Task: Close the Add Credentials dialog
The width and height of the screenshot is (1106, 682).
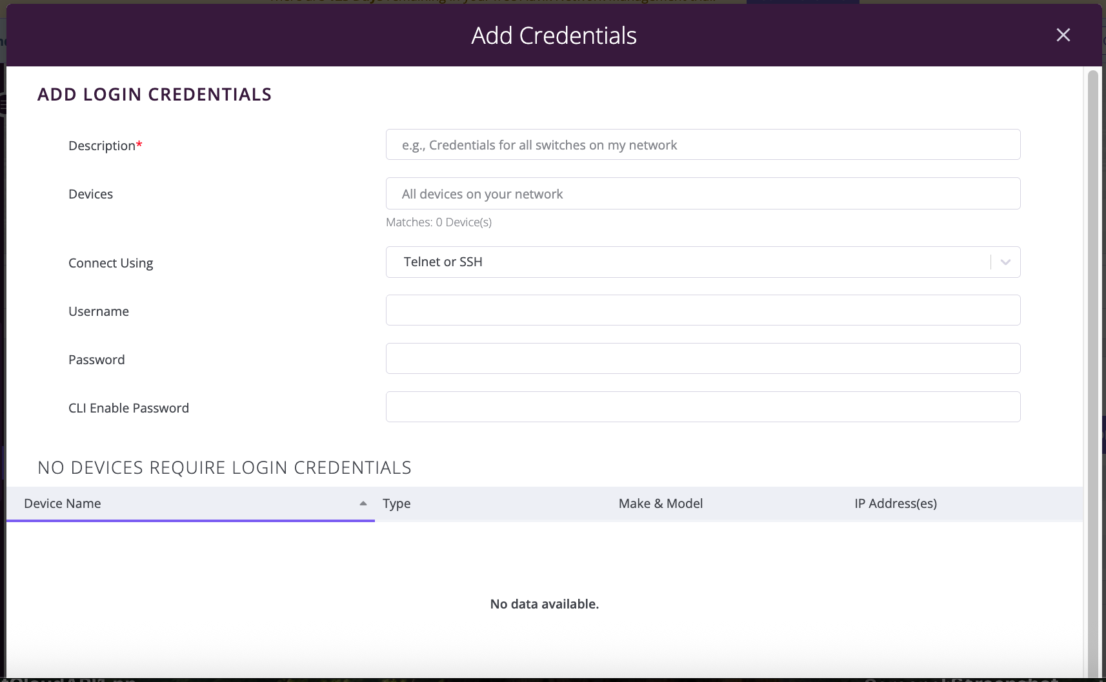Action: pyautogui.click(x=1062, y=35)
